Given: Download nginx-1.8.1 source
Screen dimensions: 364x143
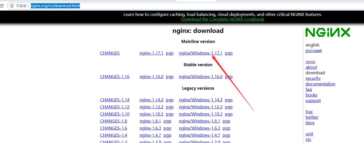Looking at the screenshot, I should pyautogui.click(x=150, y=121).
